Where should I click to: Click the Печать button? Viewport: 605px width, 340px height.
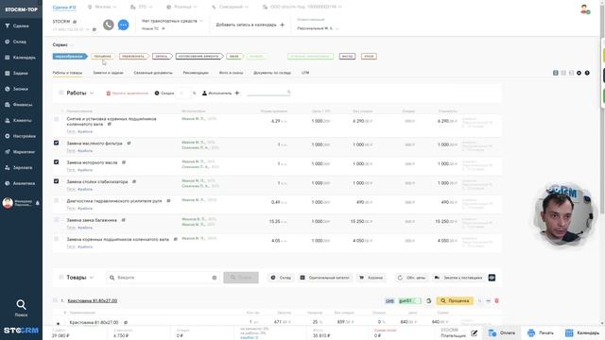[541, 333]
